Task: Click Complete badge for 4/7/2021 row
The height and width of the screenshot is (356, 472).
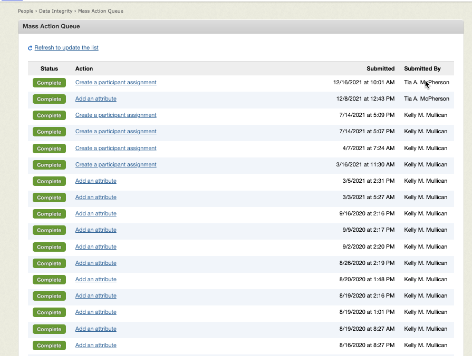Action: coord(49,149)
